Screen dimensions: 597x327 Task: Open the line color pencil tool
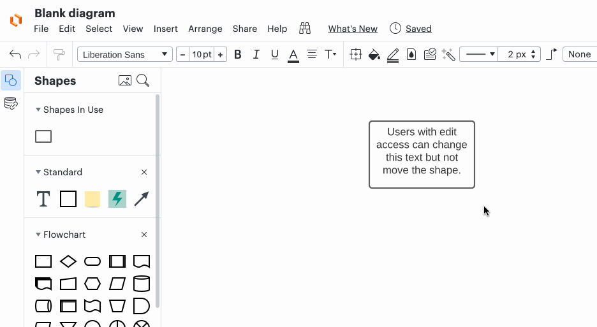coord(392,55)
